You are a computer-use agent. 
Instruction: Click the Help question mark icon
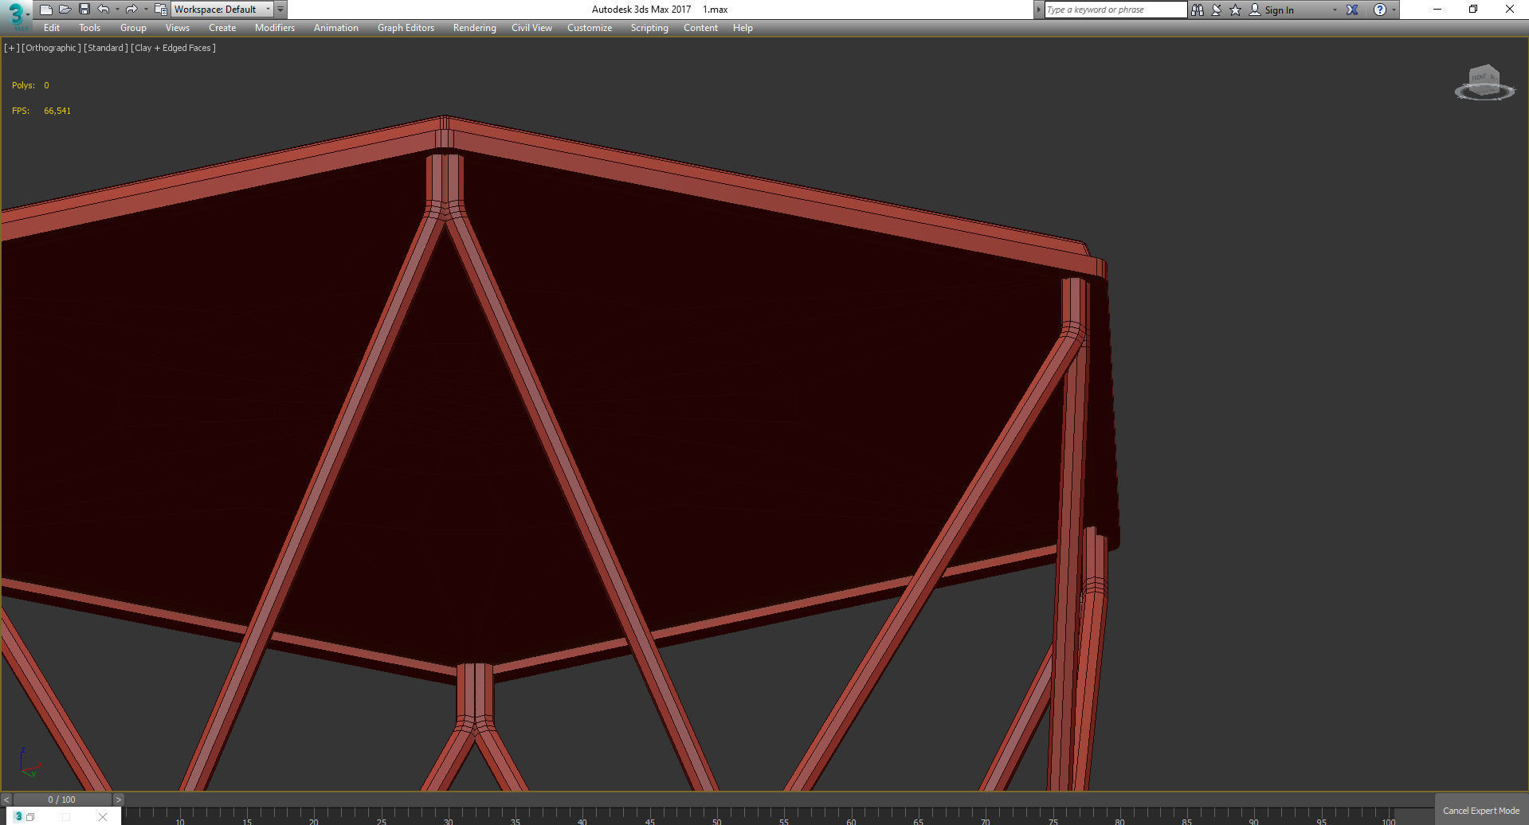coord(1379,10)
